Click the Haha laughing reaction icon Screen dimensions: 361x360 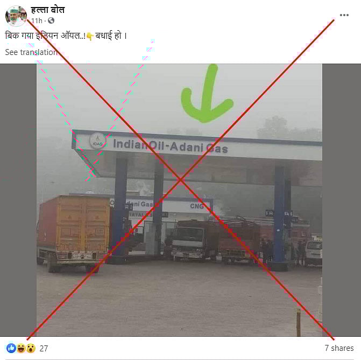(21, 348)
